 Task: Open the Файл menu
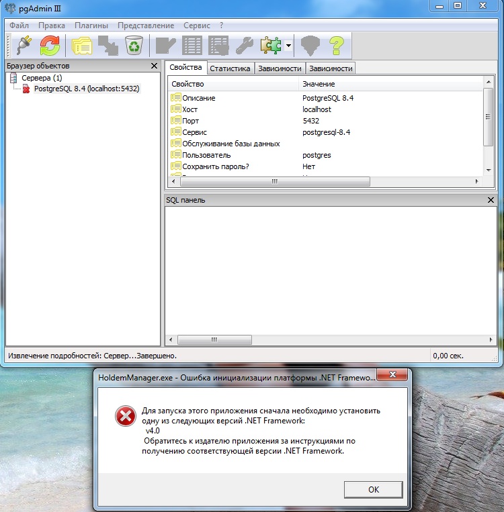pos(19,25)
